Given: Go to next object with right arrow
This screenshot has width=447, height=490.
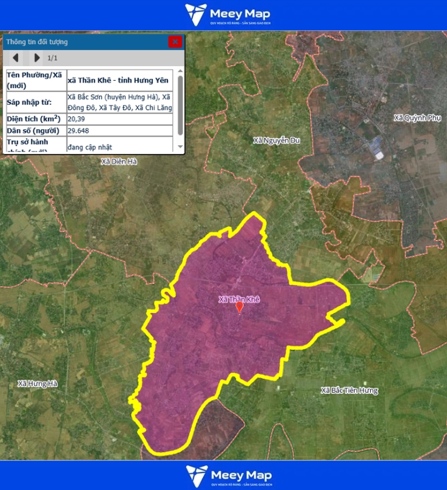Looking at the screenshot, I should coord(37,58).
